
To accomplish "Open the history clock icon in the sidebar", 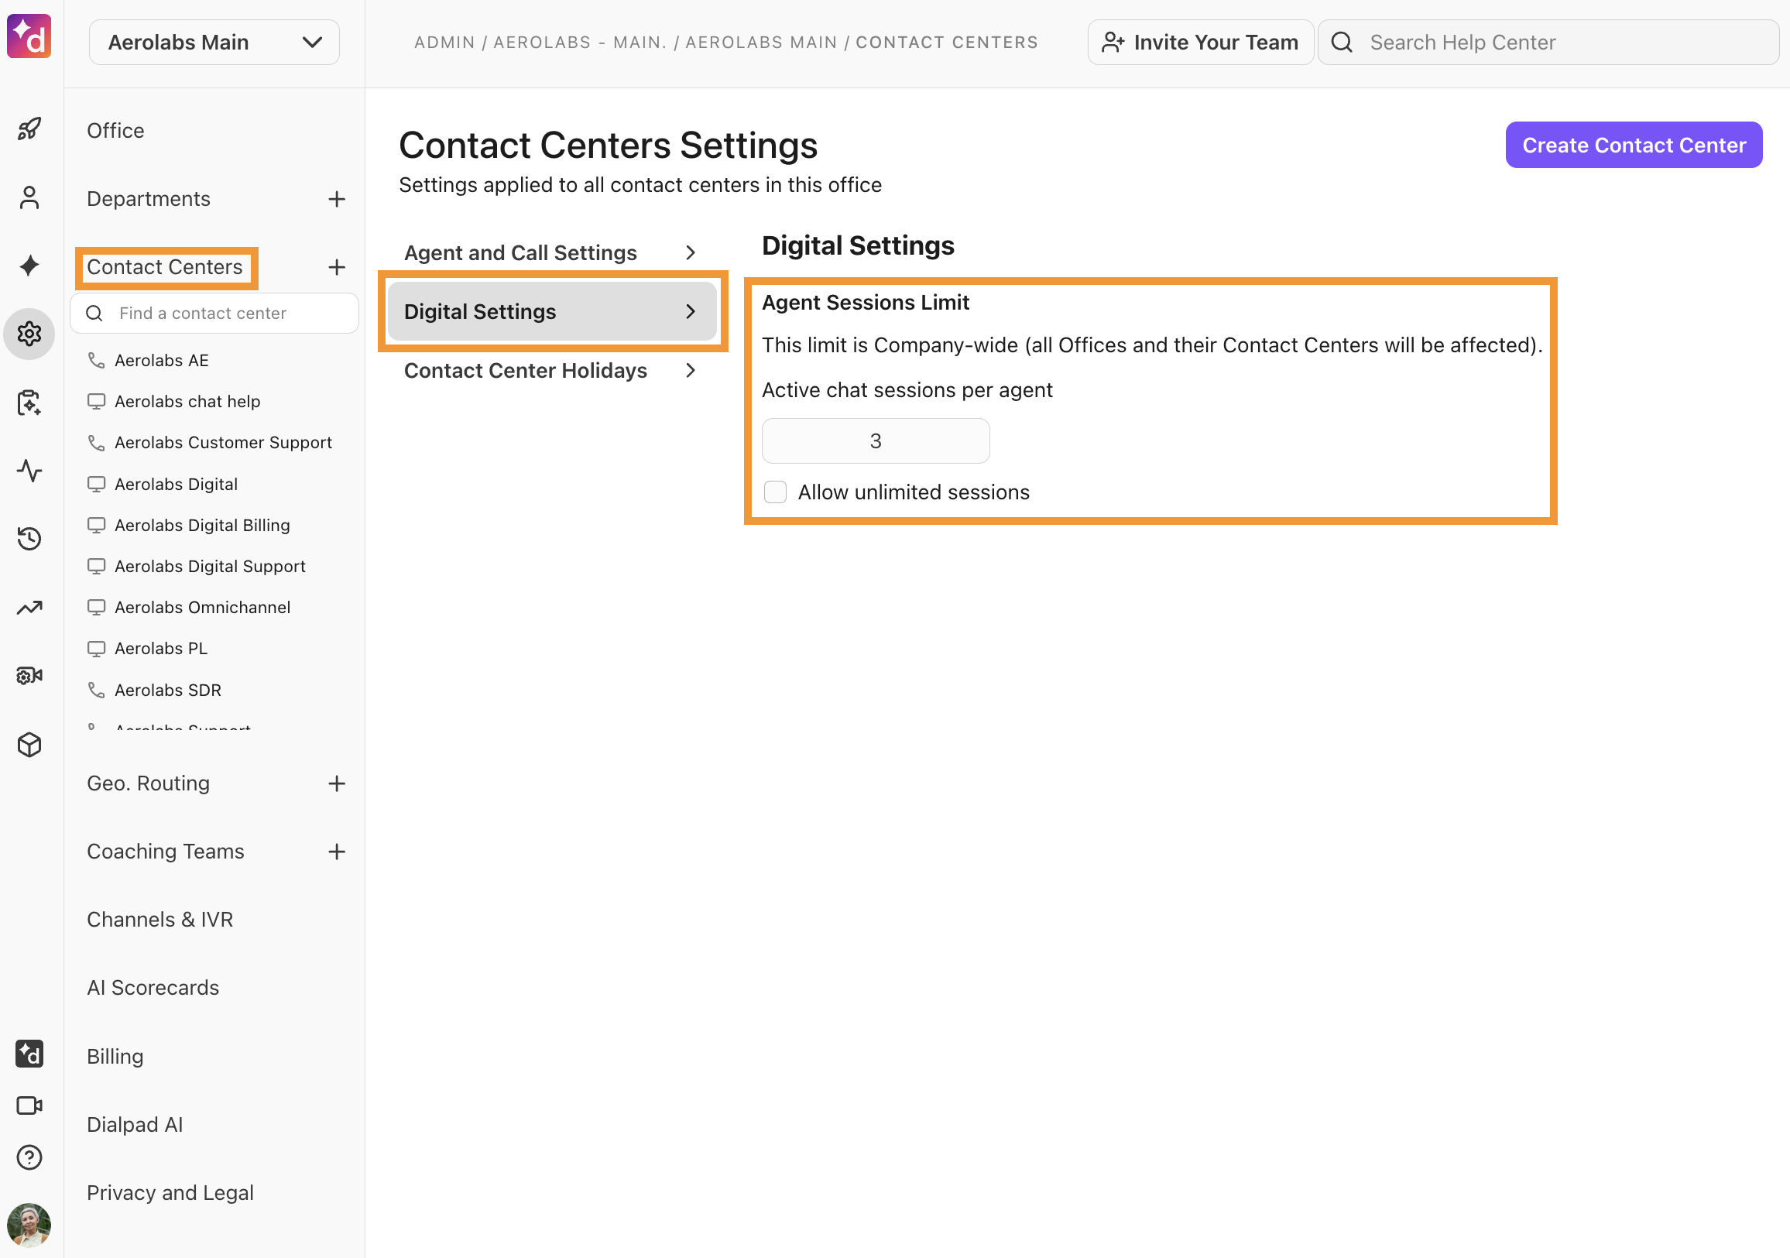I will (x=29, y=539).
